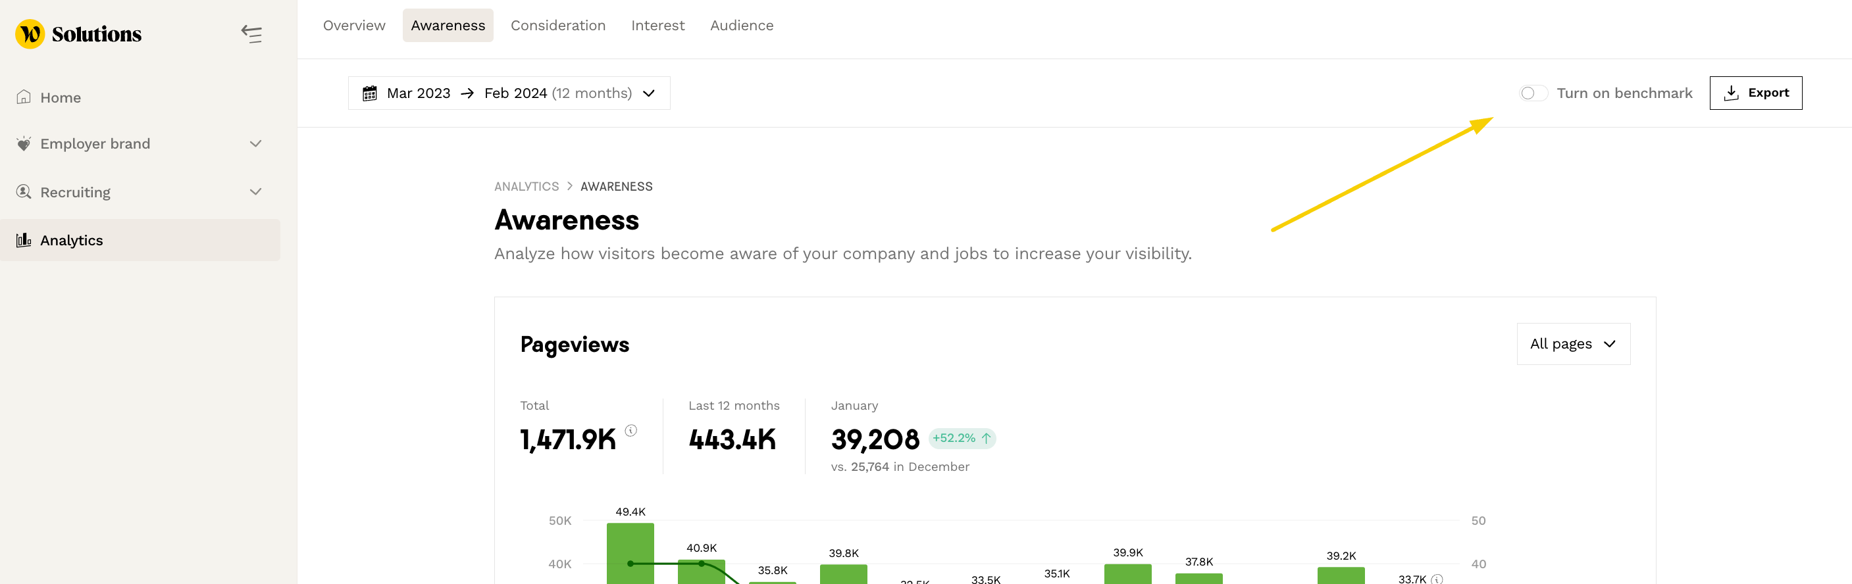This screenshot has height=584, width=1852.
Task: Expand the Employer brand menu chevron
Action: tap(255, 143)
